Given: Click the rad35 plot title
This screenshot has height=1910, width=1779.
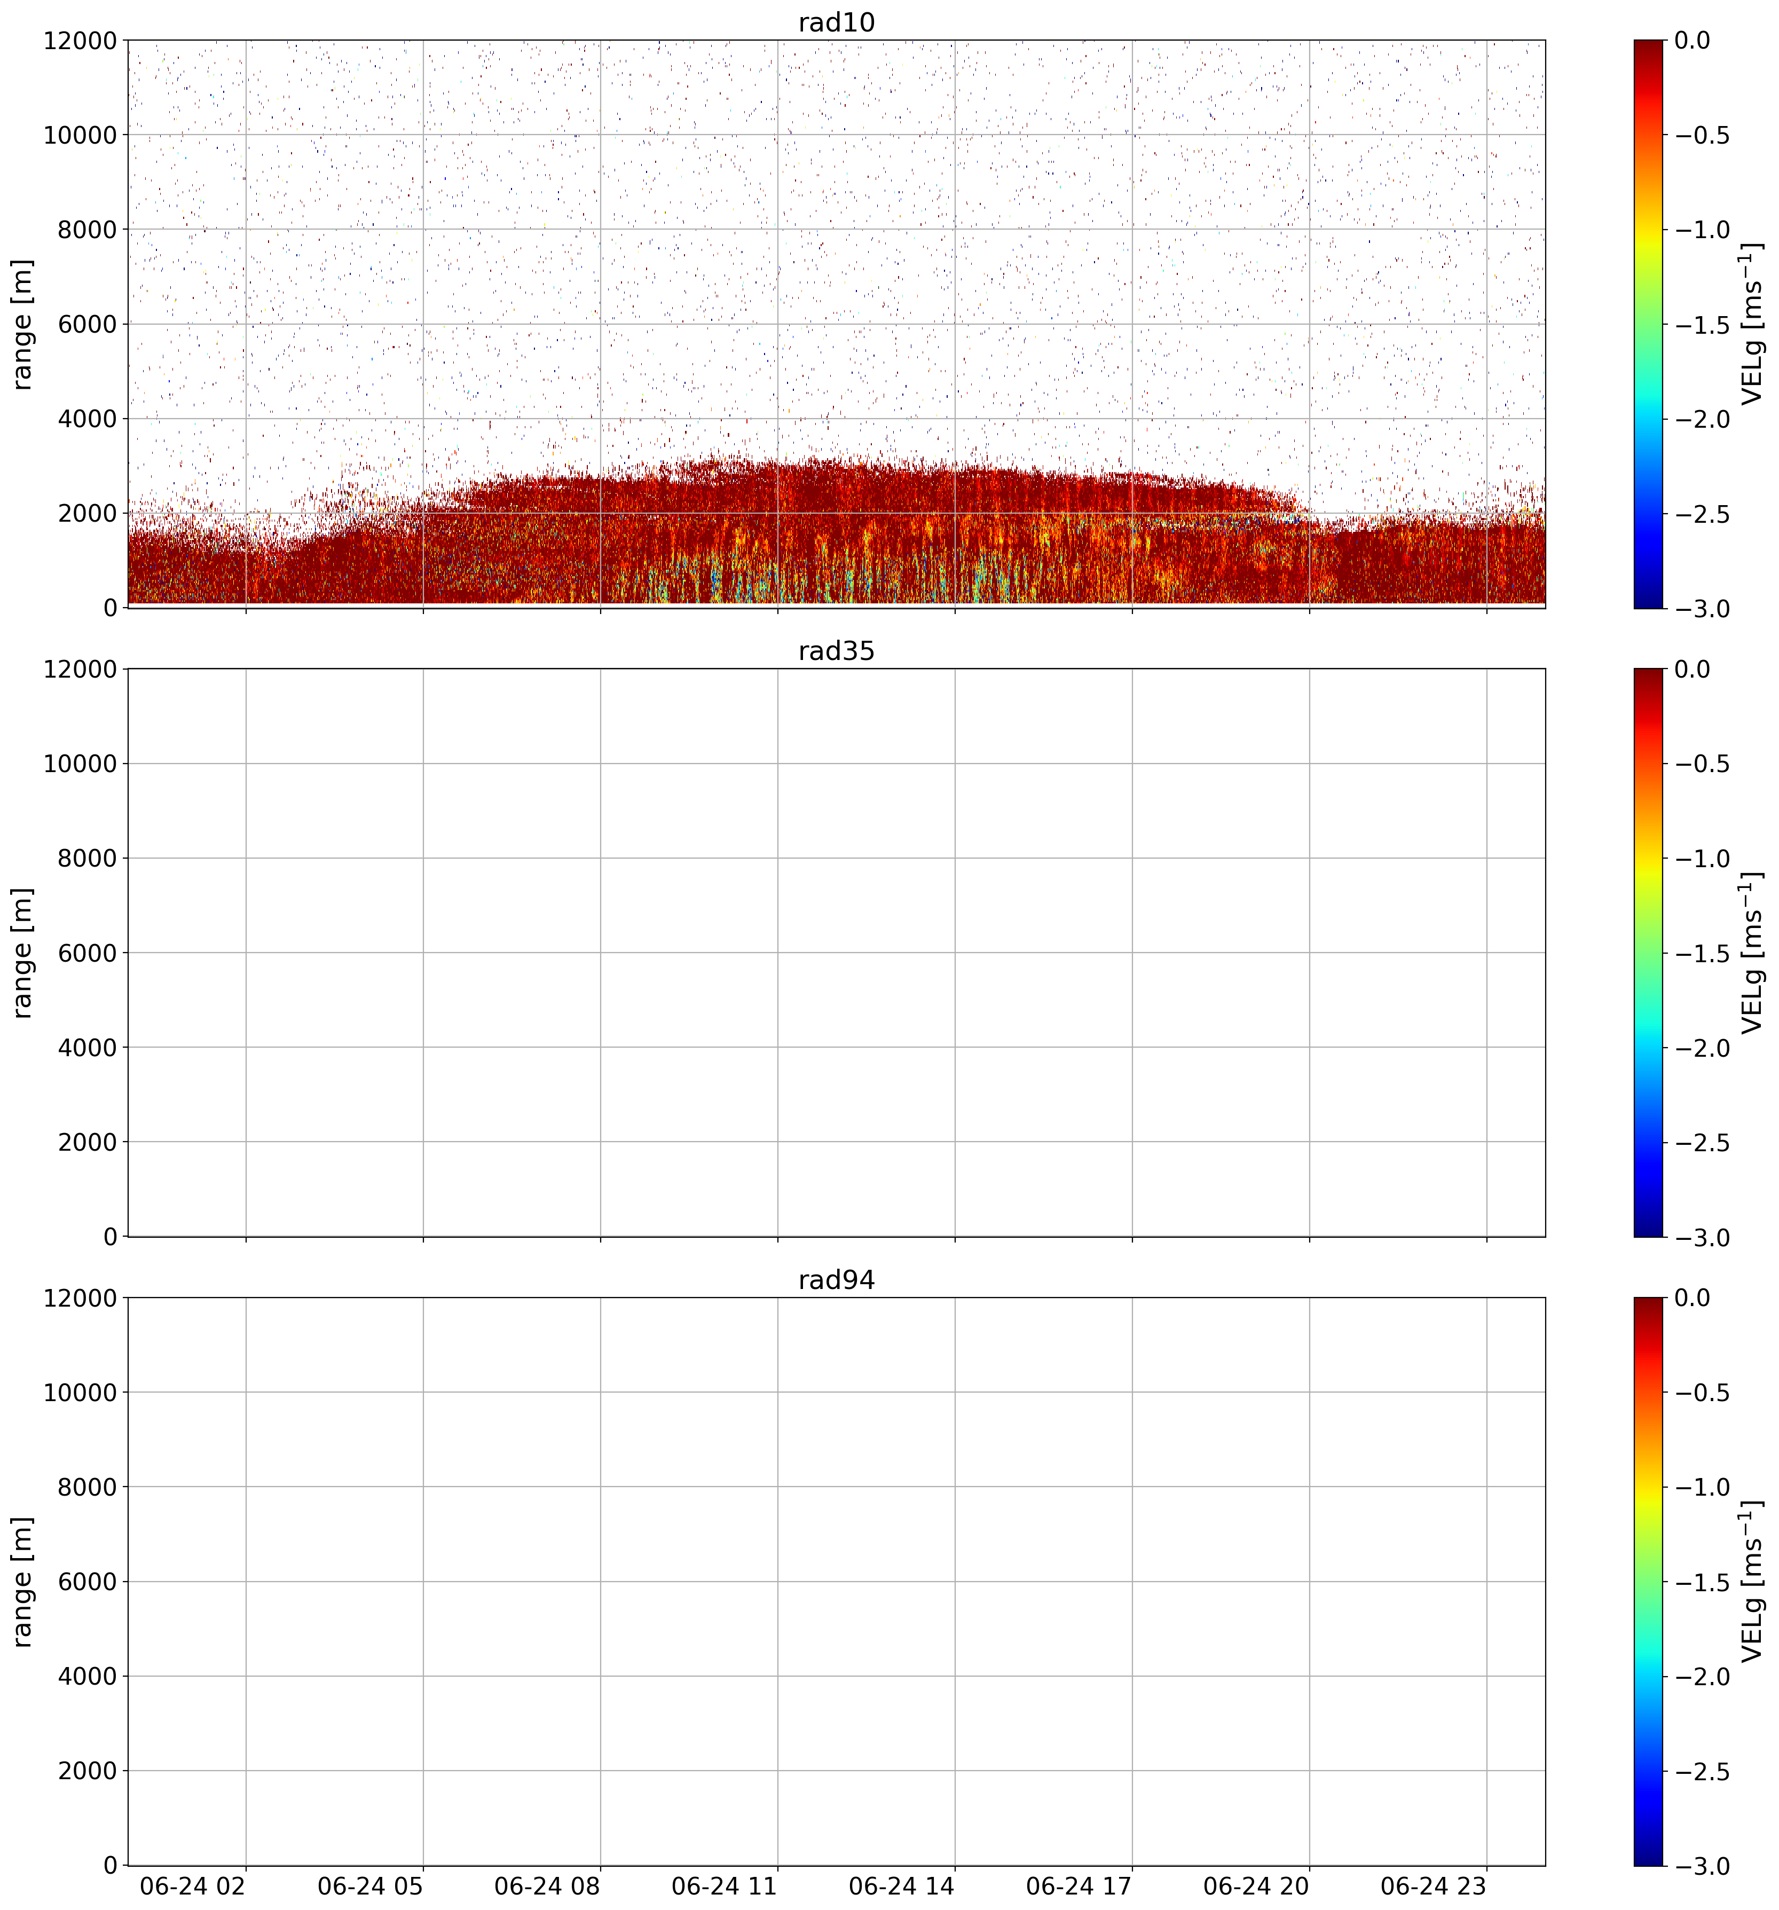Looking at the screenshot, I should (x=836, y=651).
